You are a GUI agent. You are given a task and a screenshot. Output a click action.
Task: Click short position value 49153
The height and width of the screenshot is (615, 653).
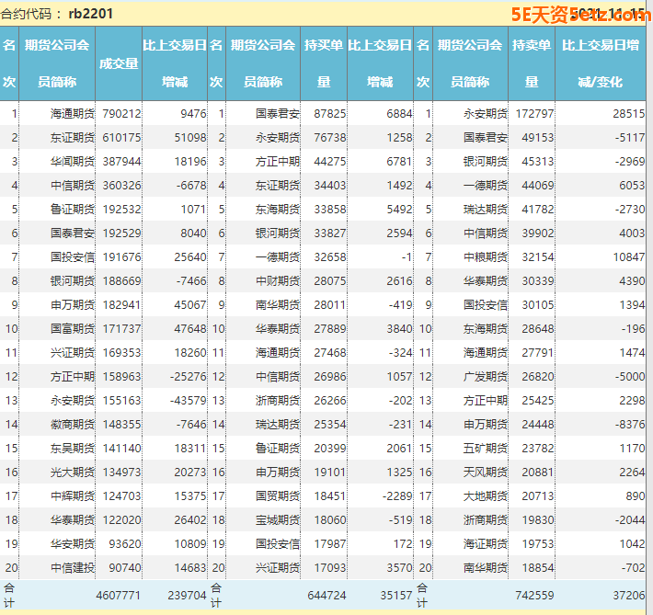538,137
